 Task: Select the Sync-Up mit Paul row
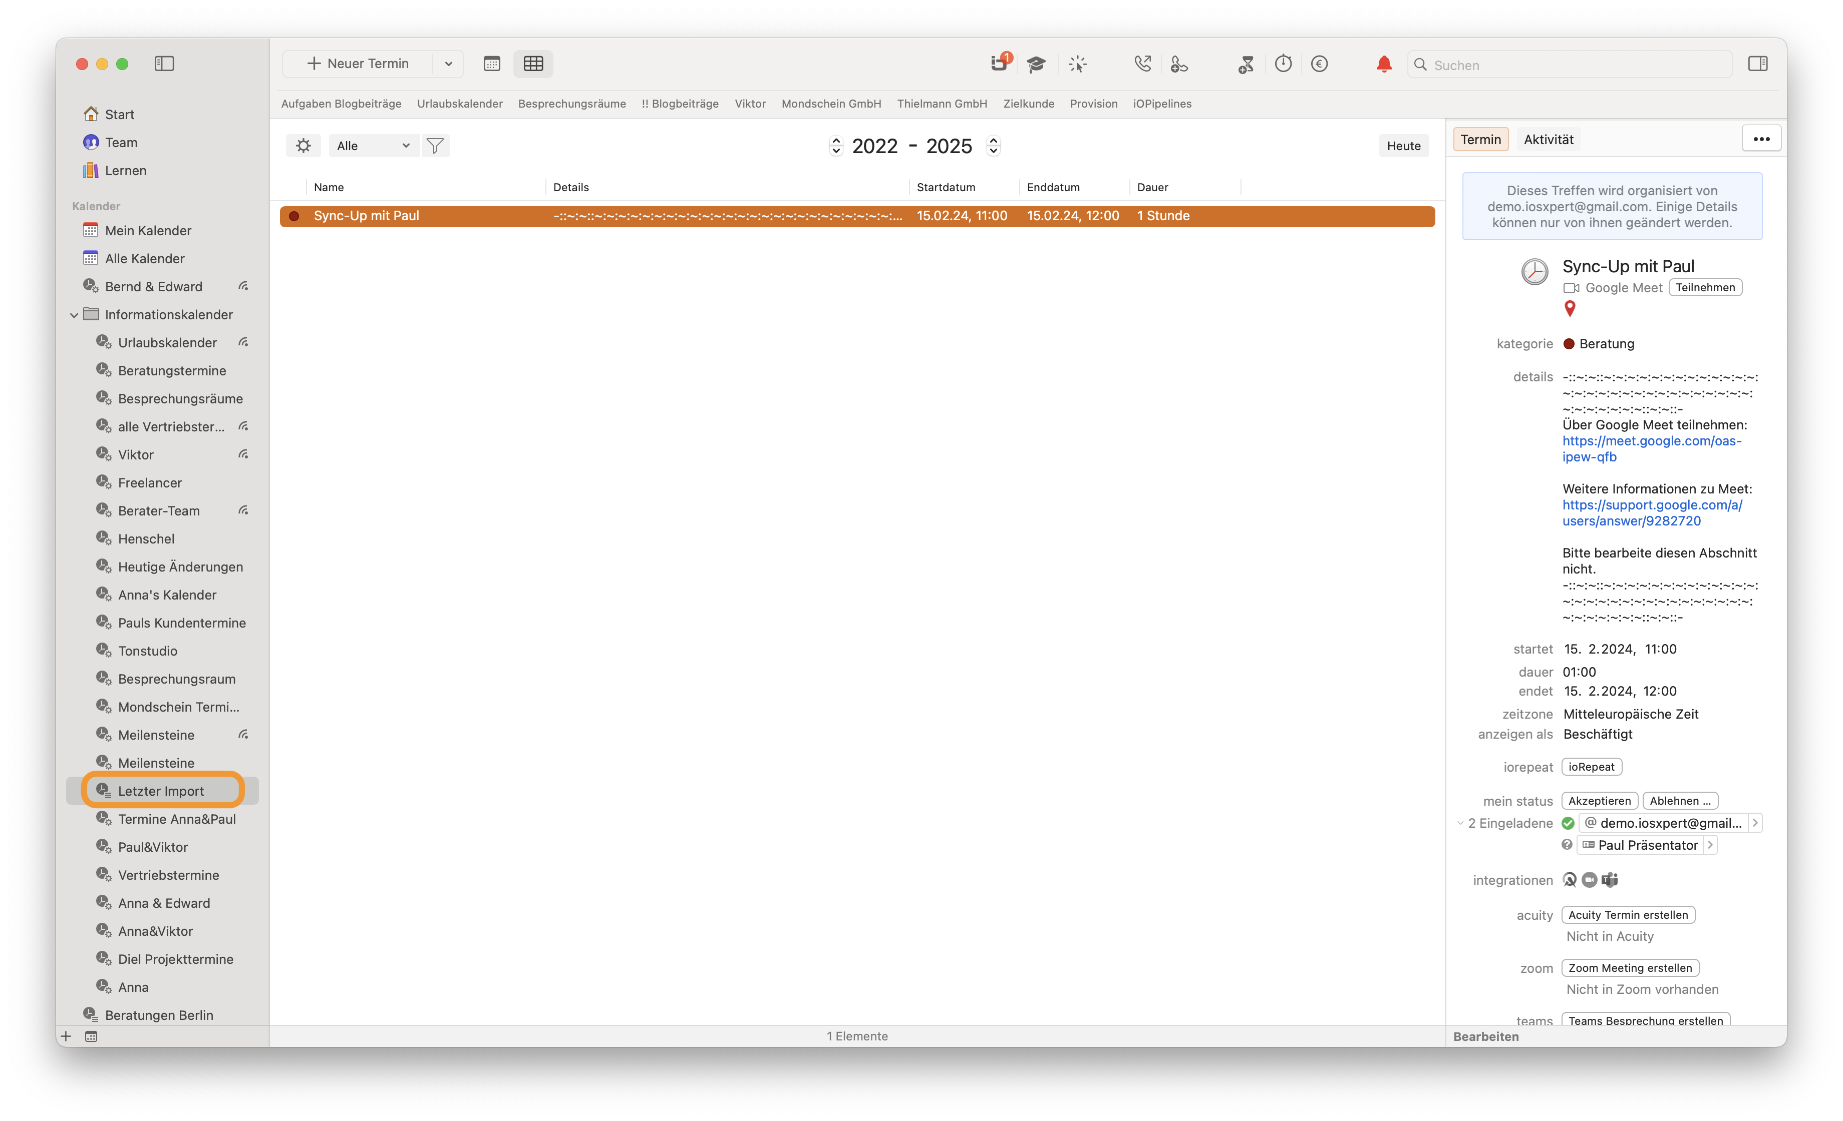[857, 216]
